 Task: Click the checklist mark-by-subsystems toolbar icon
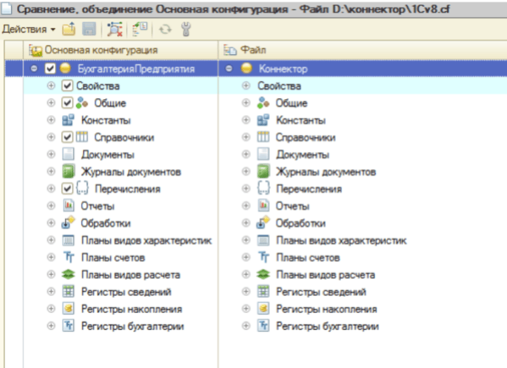coord(140,30)
